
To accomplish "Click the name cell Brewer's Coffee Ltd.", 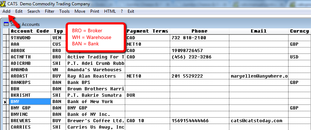I will point(96,121).
